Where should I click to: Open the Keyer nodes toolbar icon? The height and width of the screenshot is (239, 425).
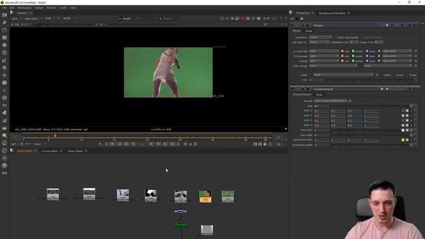[5, 60]
